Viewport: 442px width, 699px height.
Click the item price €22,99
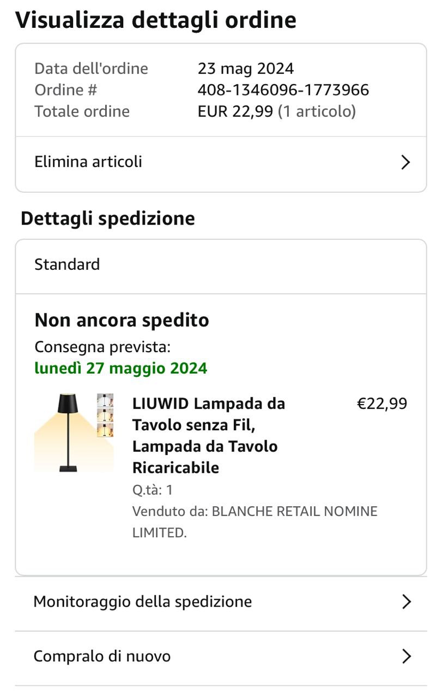coord(382,404)
